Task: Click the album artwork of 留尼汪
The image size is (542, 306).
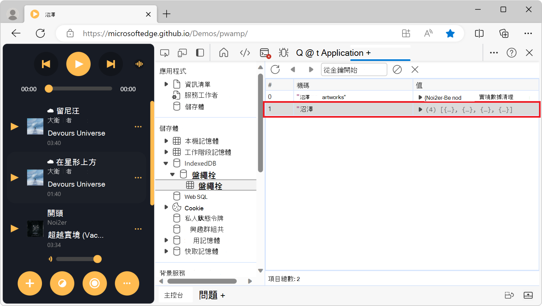Action: click(35, 126)
